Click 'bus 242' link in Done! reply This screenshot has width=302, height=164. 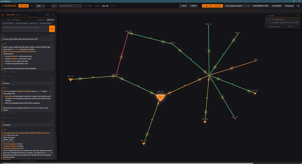(39, 91)
